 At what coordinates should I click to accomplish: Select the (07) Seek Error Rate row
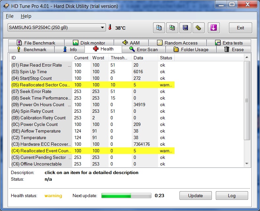click(x=92, y=91)
